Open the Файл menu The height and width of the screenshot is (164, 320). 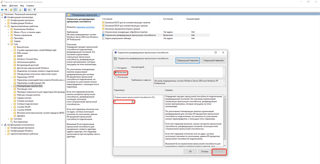click(4, 6)
